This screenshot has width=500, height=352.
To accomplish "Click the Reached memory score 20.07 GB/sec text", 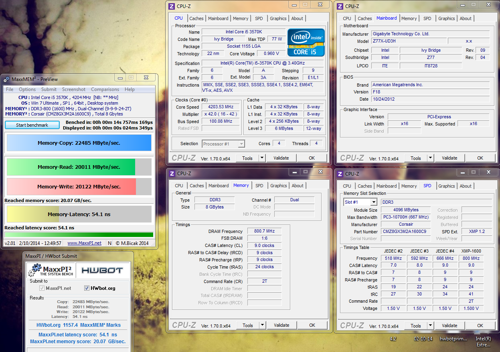I will [x=48, y=200].
